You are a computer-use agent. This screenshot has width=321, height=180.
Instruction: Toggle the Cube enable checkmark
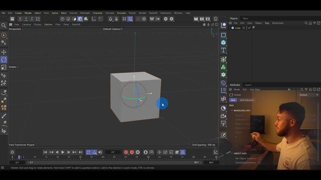click(x=249, y=28)
